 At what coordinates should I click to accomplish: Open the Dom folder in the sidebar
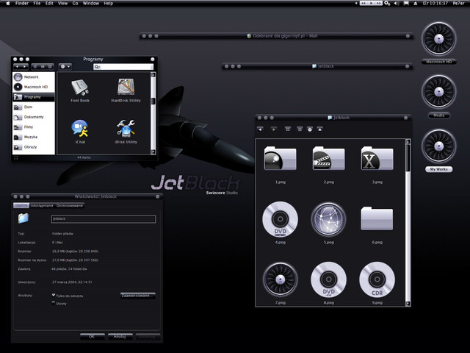click(34, 107)
